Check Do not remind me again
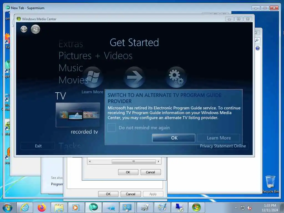Image resolution: width=284 pixels, height=213 pixels. pos(111,128)
